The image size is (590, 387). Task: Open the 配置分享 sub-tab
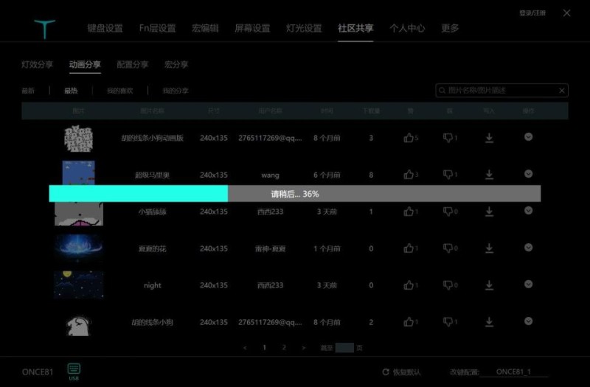click(132, 65)
